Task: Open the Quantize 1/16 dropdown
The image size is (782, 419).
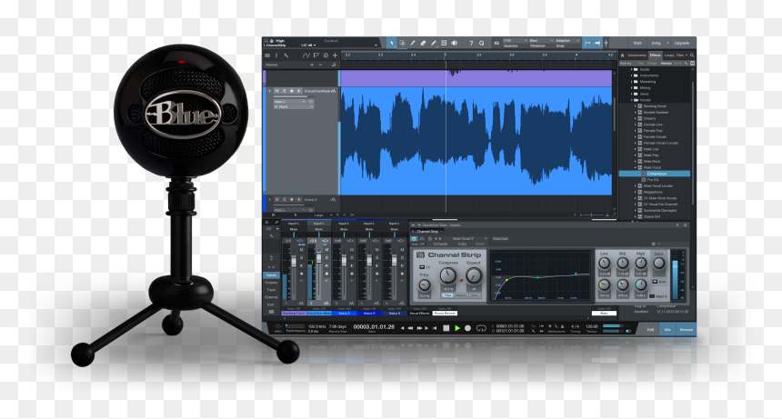Action: [x=516, y=40]
